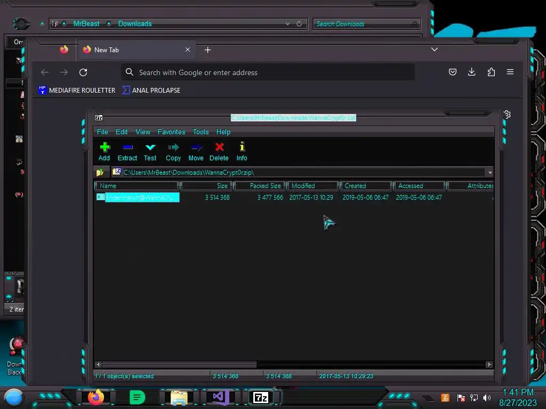Viewport: 546px width, 409px height.
Task: Expand the 7-Zip path dropdown arrow
Action: point(490,173)
